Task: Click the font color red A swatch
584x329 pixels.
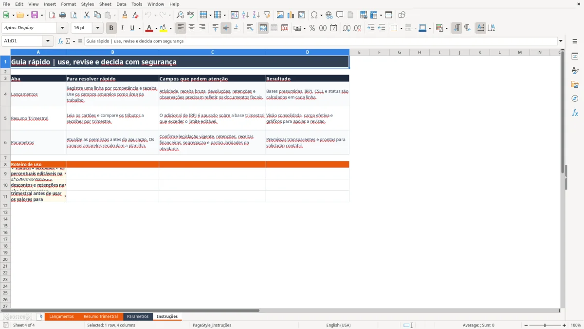Action: [x=149, y=28]
